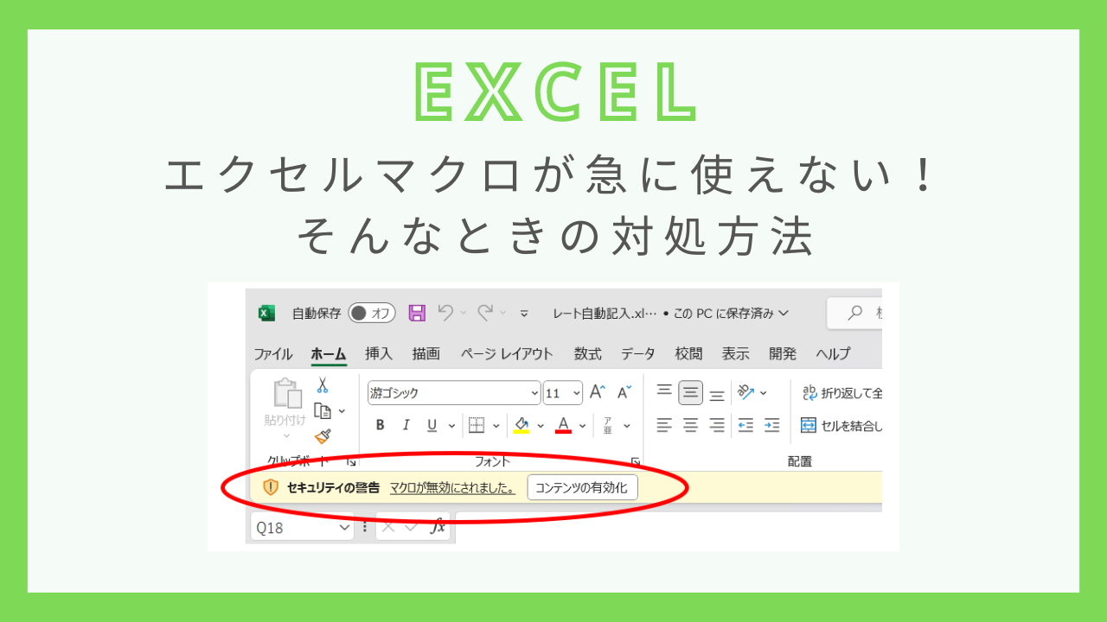Switch to the 挿入 tab
The image size is (1107, 622).
[379, 353]
